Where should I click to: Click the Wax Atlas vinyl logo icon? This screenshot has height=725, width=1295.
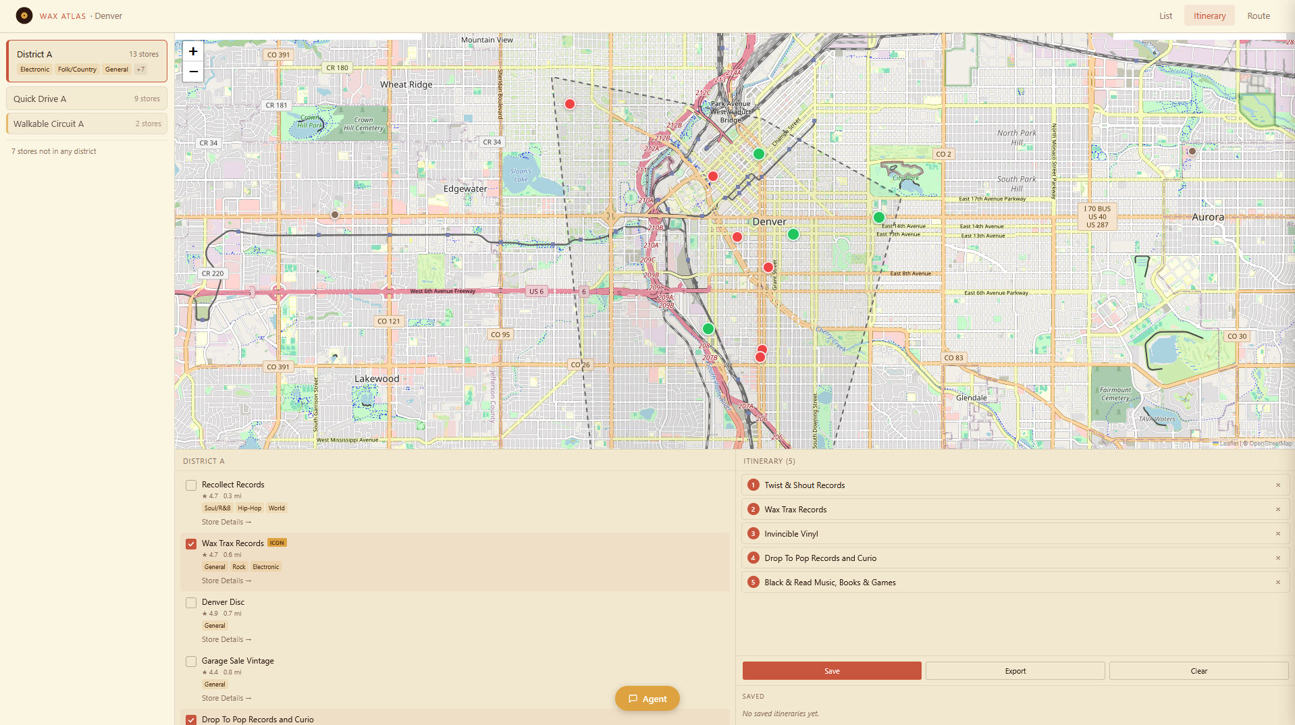pyautogui.click(x=24, y=16)
